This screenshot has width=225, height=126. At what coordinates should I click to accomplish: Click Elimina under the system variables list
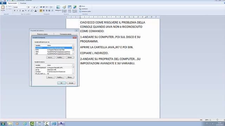click(x=70, y=77)
